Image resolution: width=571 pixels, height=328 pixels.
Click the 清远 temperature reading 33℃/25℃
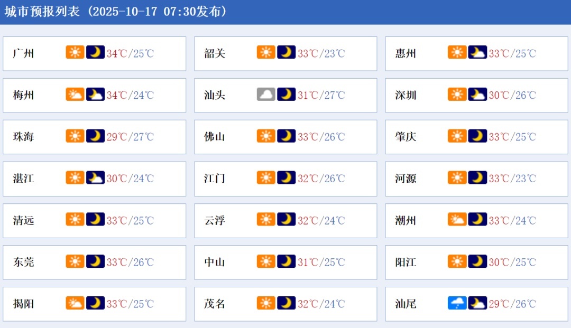(x=130, y=220)
